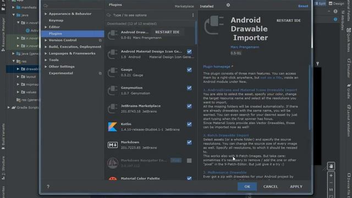Viewport: 352px width, 198px height.
Task: Switch to the Marketplace tab
Action: pyautogui.click(x=184, y=6)
